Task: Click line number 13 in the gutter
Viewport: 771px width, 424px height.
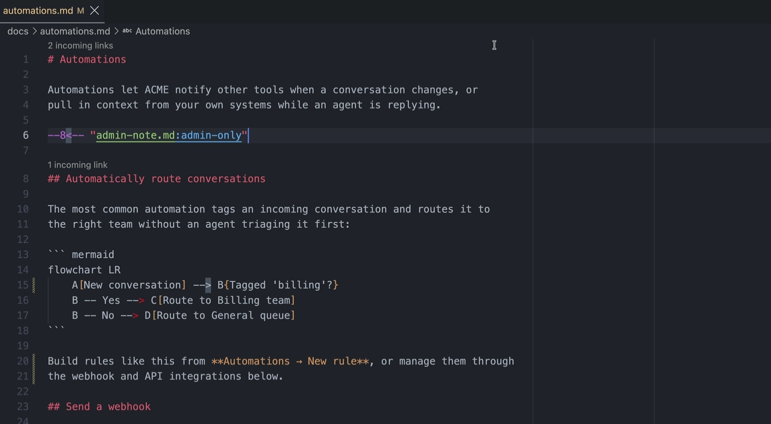Action: click(x=23, y=254)
